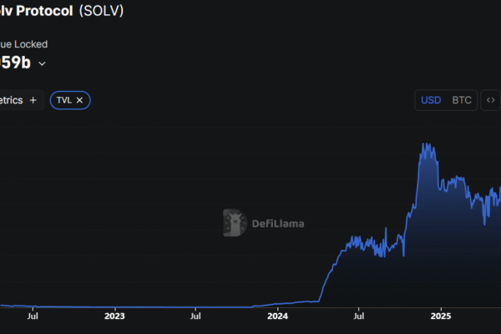Click the 2025 label on the time axis
Image resolution: width=501 pixels, height=334 pixels.
click(441, 316)
